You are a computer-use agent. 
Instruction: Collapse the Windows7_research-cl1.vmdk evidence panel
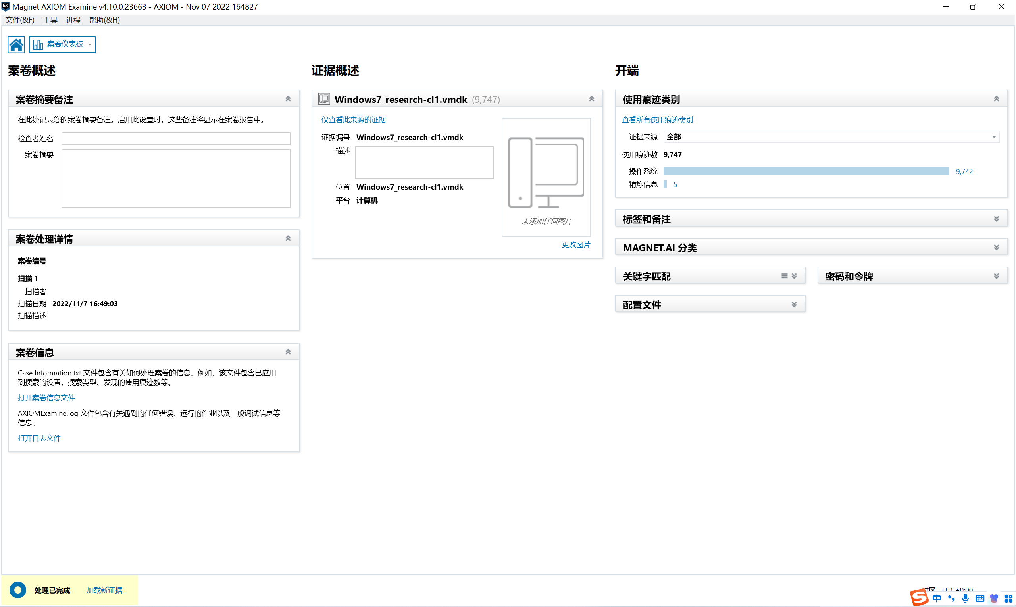tap(592, 99)
